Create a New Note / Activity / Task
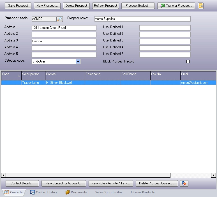The width and height of the screenshot is (217, 197). [x=110, y=183]
